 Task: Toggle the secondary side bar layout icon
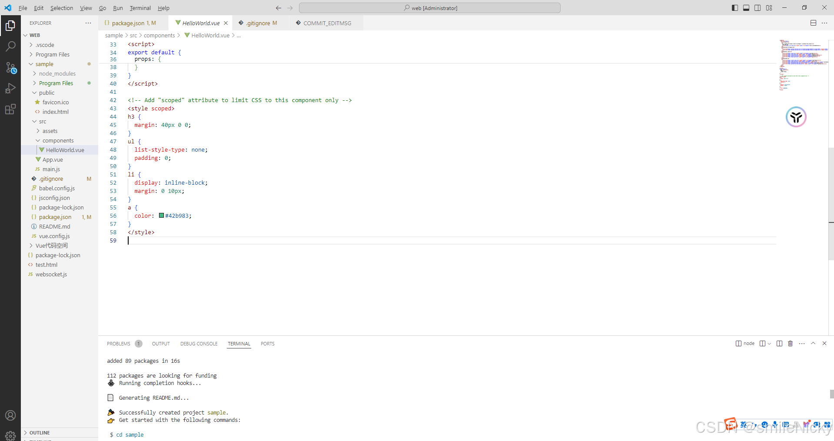point(758,8)
